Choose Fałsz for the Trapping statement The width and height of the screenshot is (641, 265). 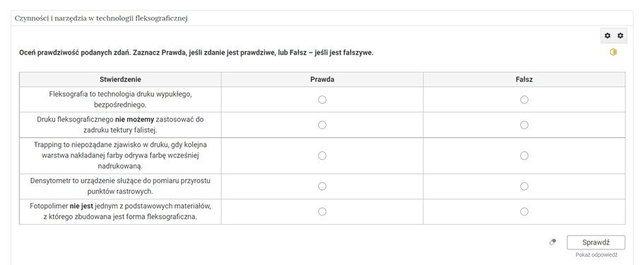524,155
